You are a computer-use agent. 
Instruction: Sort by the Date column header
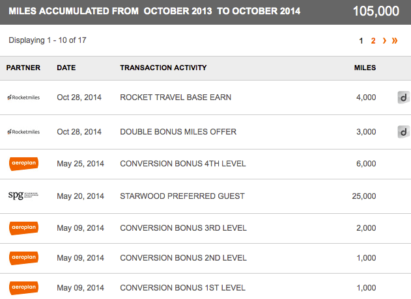[66, 68]
